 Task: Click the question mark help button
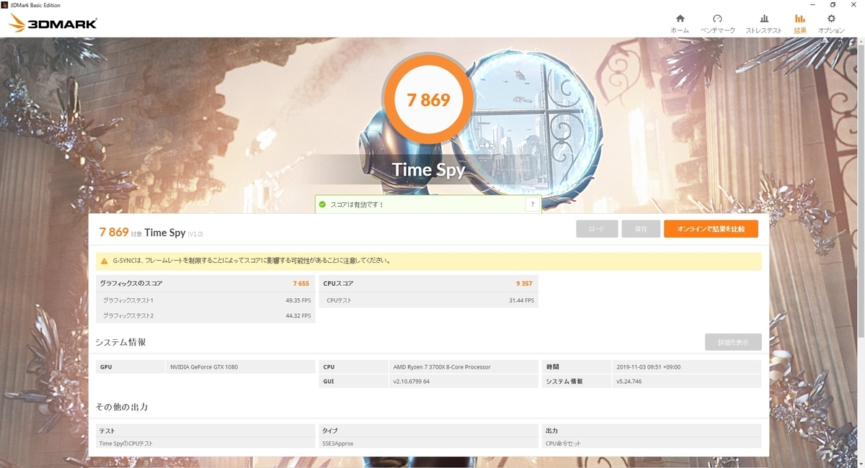point(533,204)
